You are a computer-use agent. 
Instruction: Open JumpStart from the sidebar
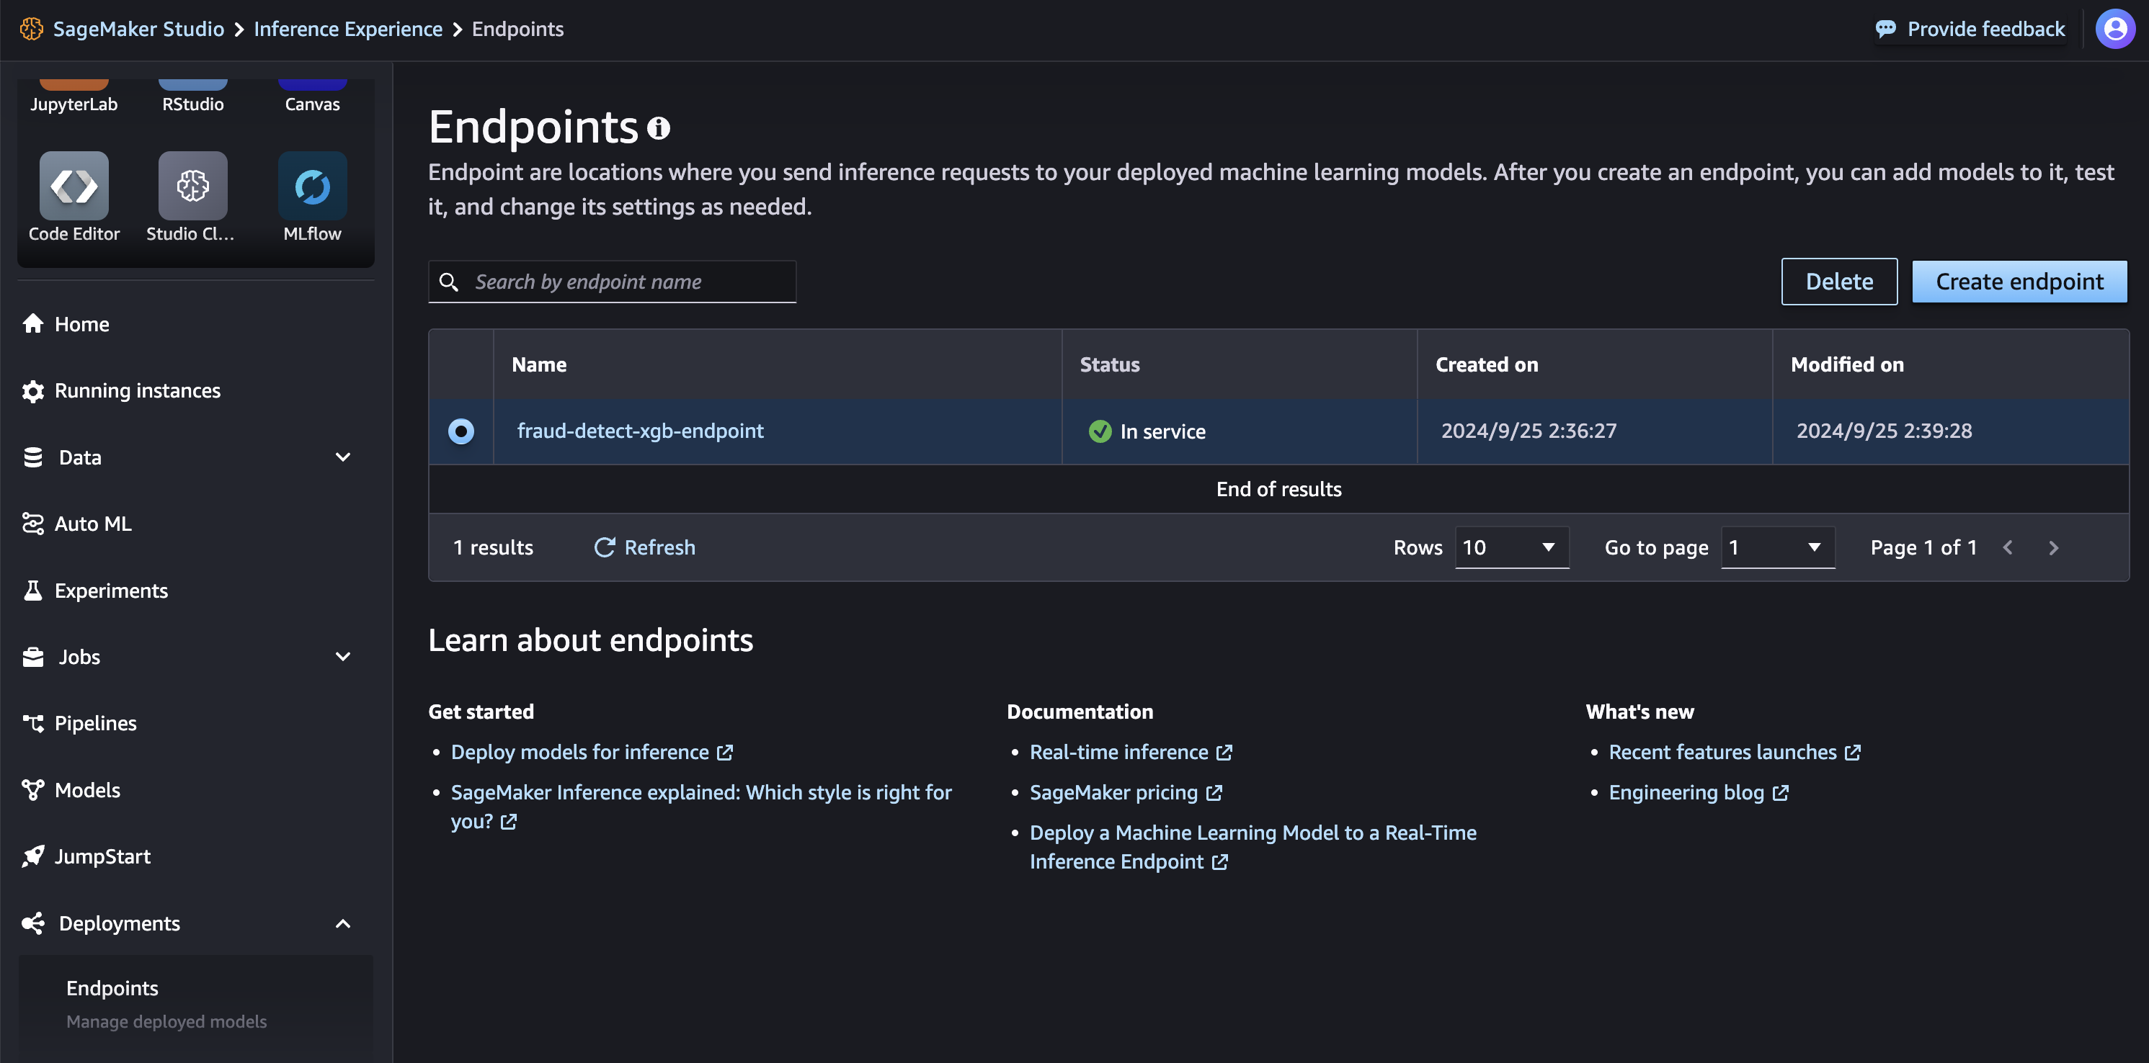[x=102, y=856]
